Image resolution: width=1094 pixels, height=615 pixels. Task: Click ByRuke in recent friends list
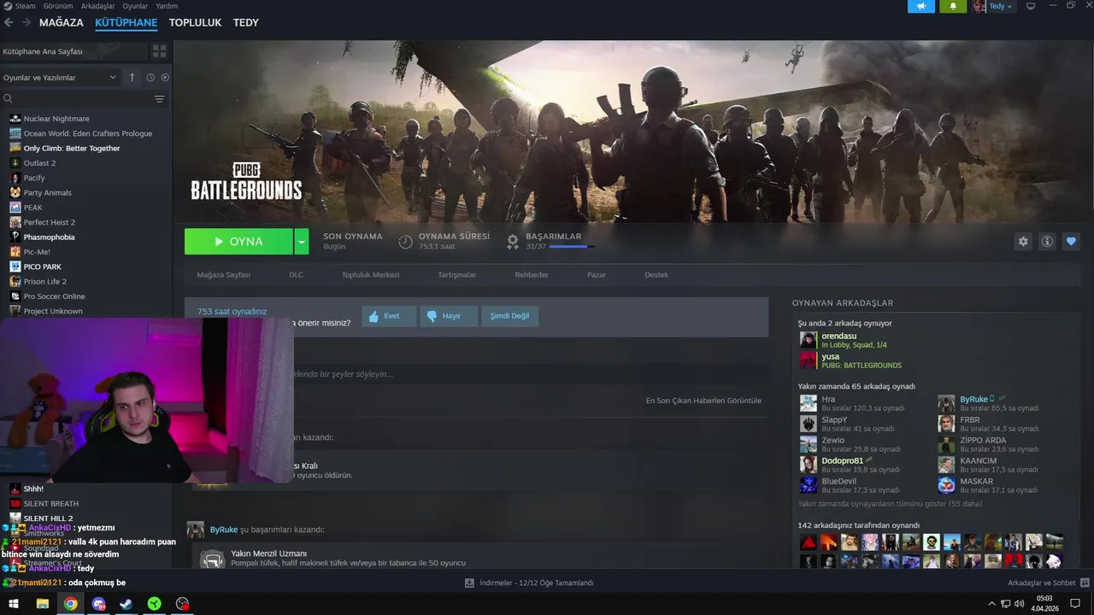(x=973, y=399)
